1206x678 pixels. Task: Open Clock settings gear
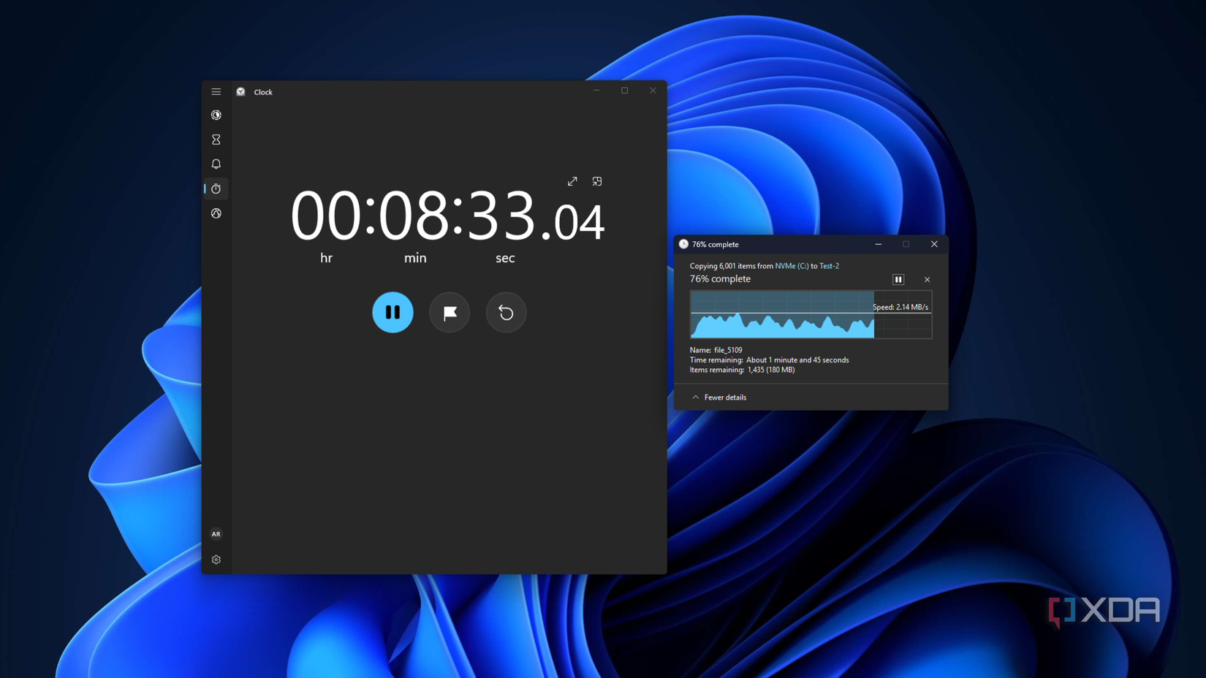216,560
